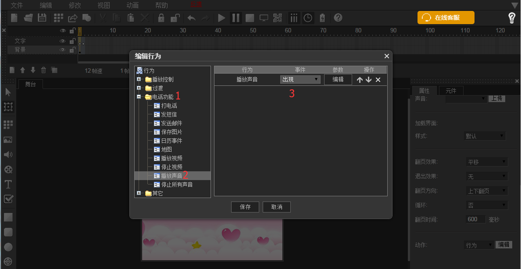Select the arrow selection tool
Image resolution: width=521 pixels, height=269 pixels.
pos(8,92)
